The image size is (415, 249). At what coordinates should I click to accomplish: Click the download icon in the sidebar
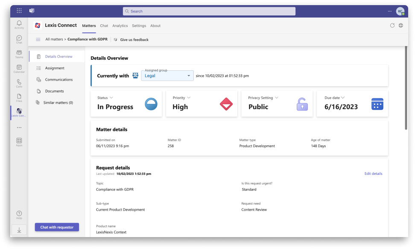pos(19,230)
